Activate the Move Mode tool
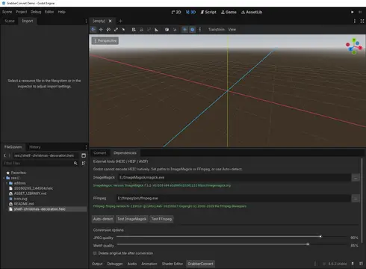The width and height of the screenshot is (366, 269). (x=101, y=30)
